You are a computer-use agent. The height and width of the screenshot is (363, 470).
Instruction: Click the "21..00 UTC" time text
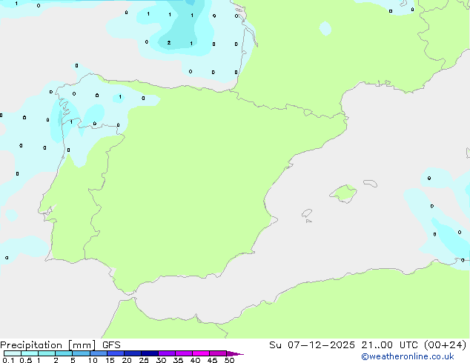tap(390, 345)
